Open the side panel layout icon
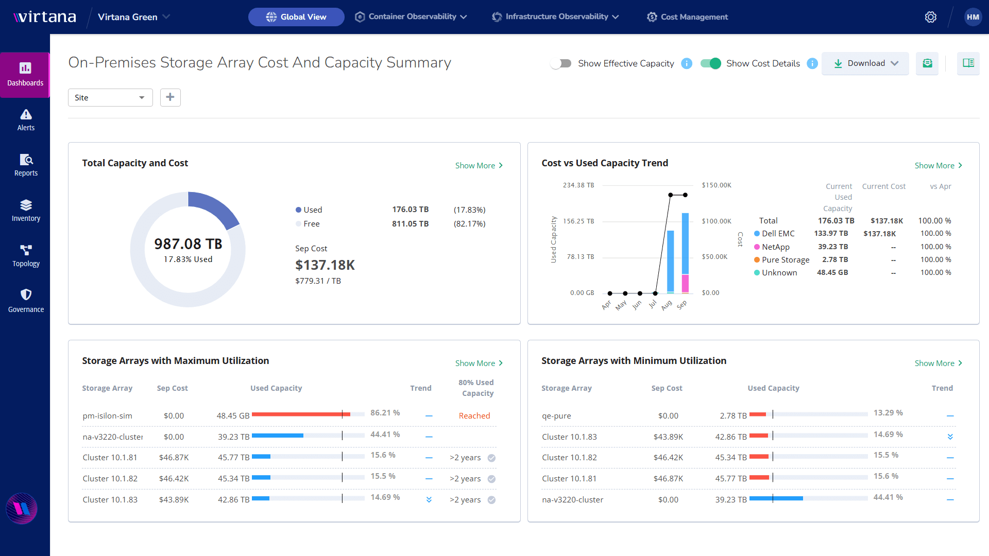Image resolution: width=989 pixels, height=556 pixels. click(968, 63)
